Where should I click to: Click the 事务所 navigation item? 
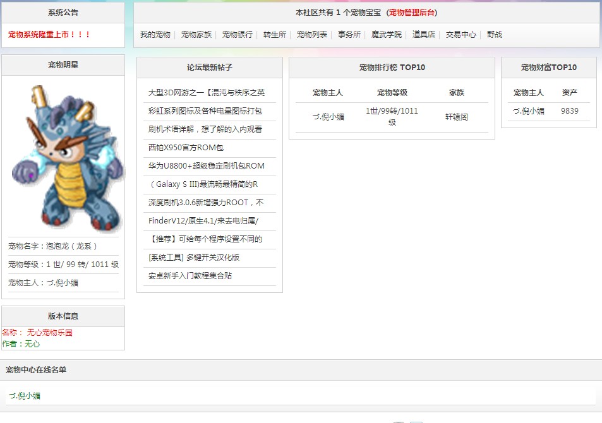[x=349, y=35]
